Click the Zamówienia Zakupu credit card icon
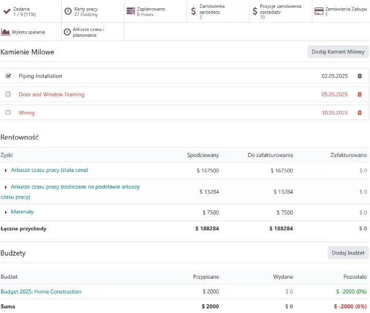 coord(319,11)
